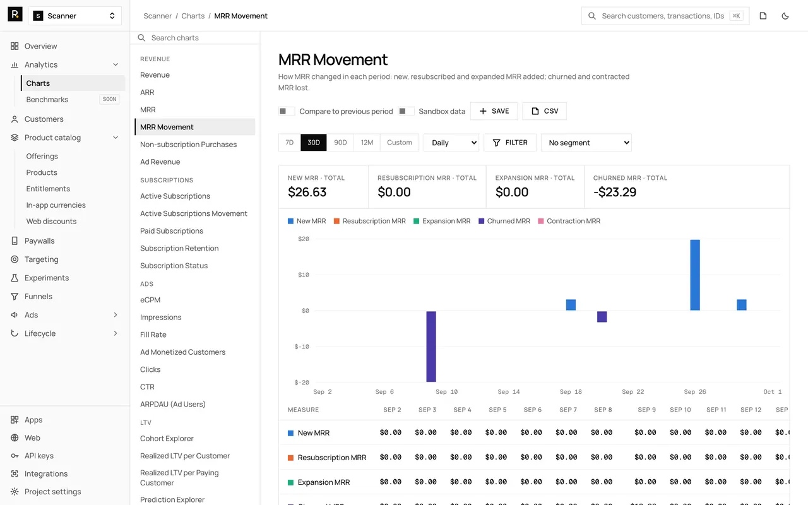Click the Integrations icon
Screen dimensions: 808x505
[15, 473]
